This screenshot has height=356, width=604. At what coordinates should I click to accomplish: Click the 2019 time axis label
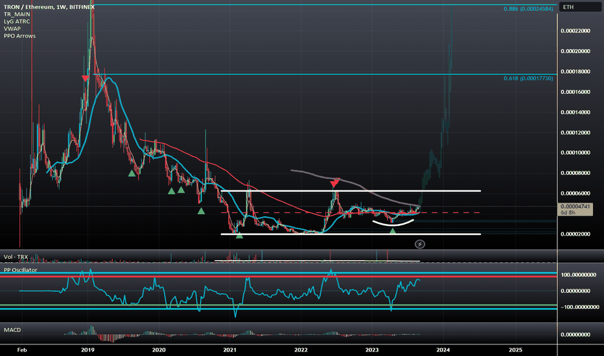pyautogui.click(x=88, y=350)
